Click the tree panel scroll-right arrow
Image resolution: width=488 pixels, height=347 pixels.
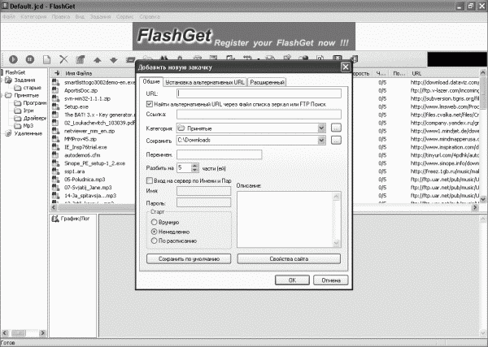(x=43, y=332)
